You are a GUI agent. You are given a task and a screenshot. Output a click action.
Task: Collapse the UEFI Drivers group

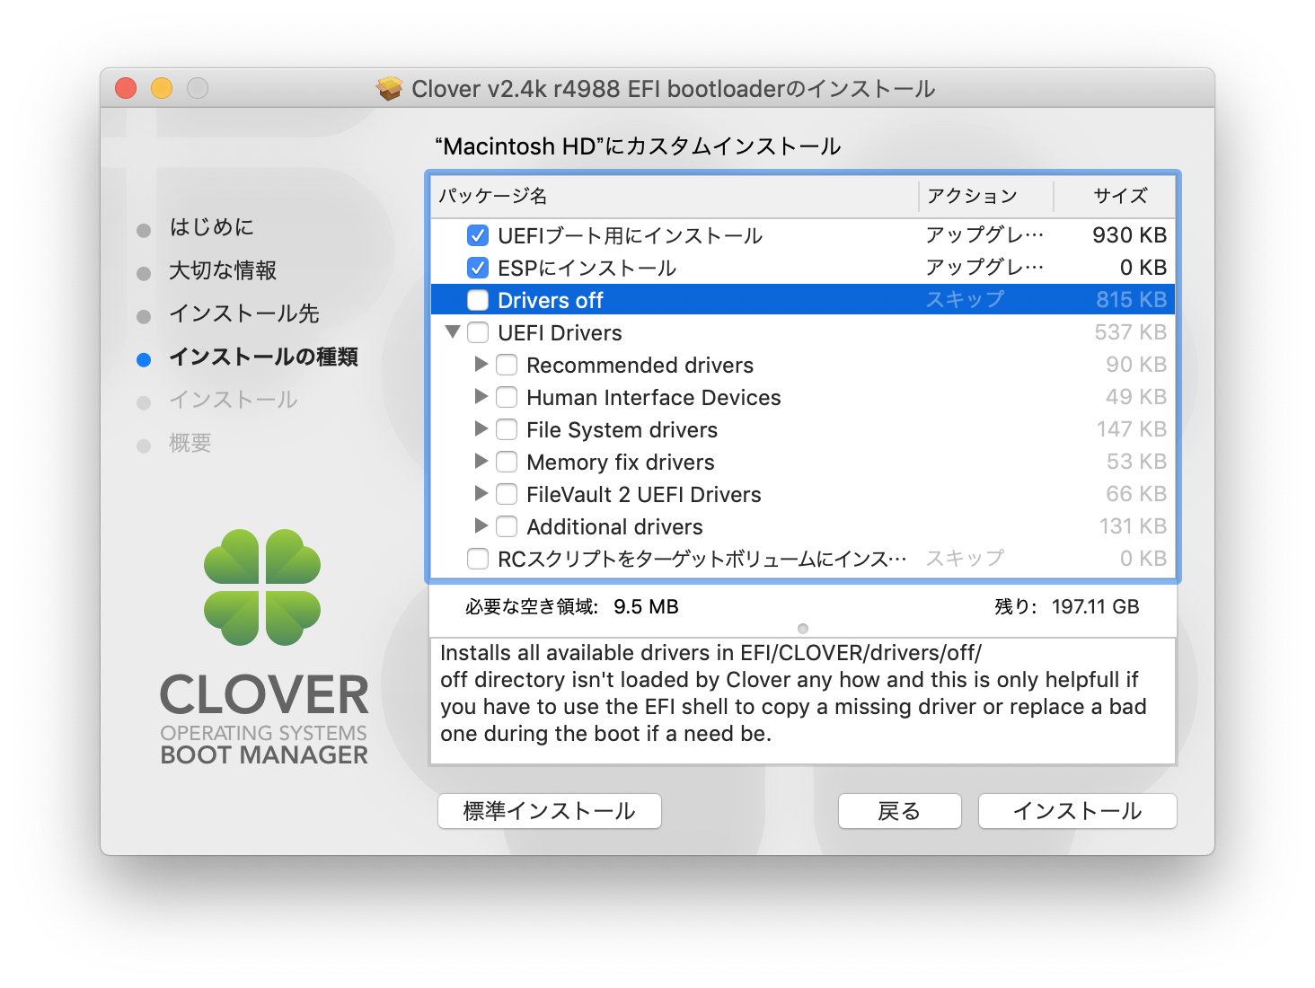pos(453,331)
